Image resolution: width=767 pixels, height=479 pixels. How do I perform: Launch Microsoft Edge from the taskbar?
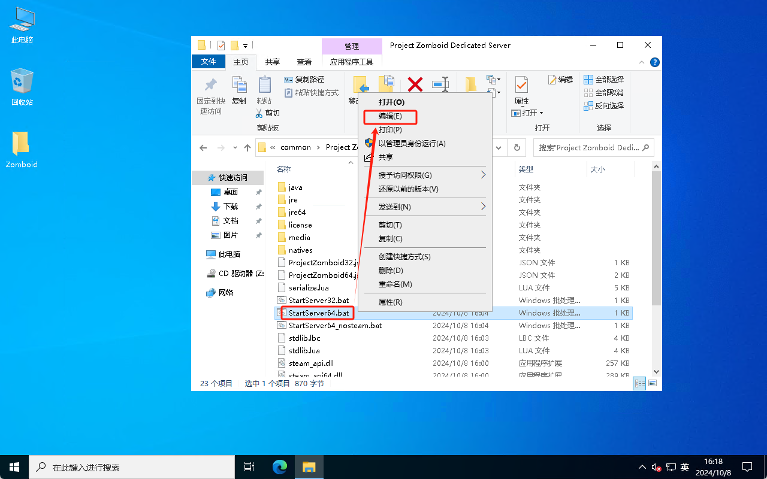point(279,467)
